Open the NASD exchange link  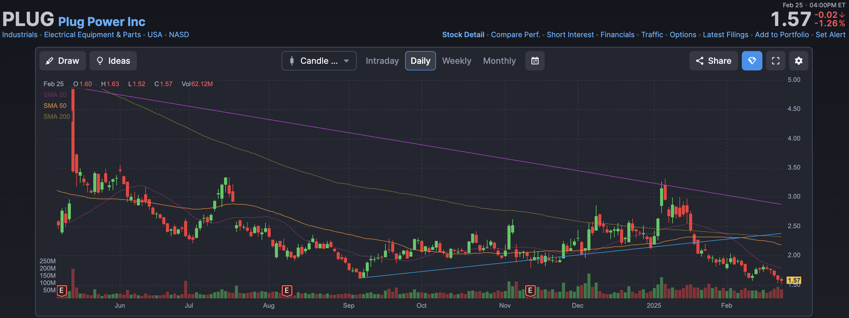pyautogui.click(x=179, y=35)
